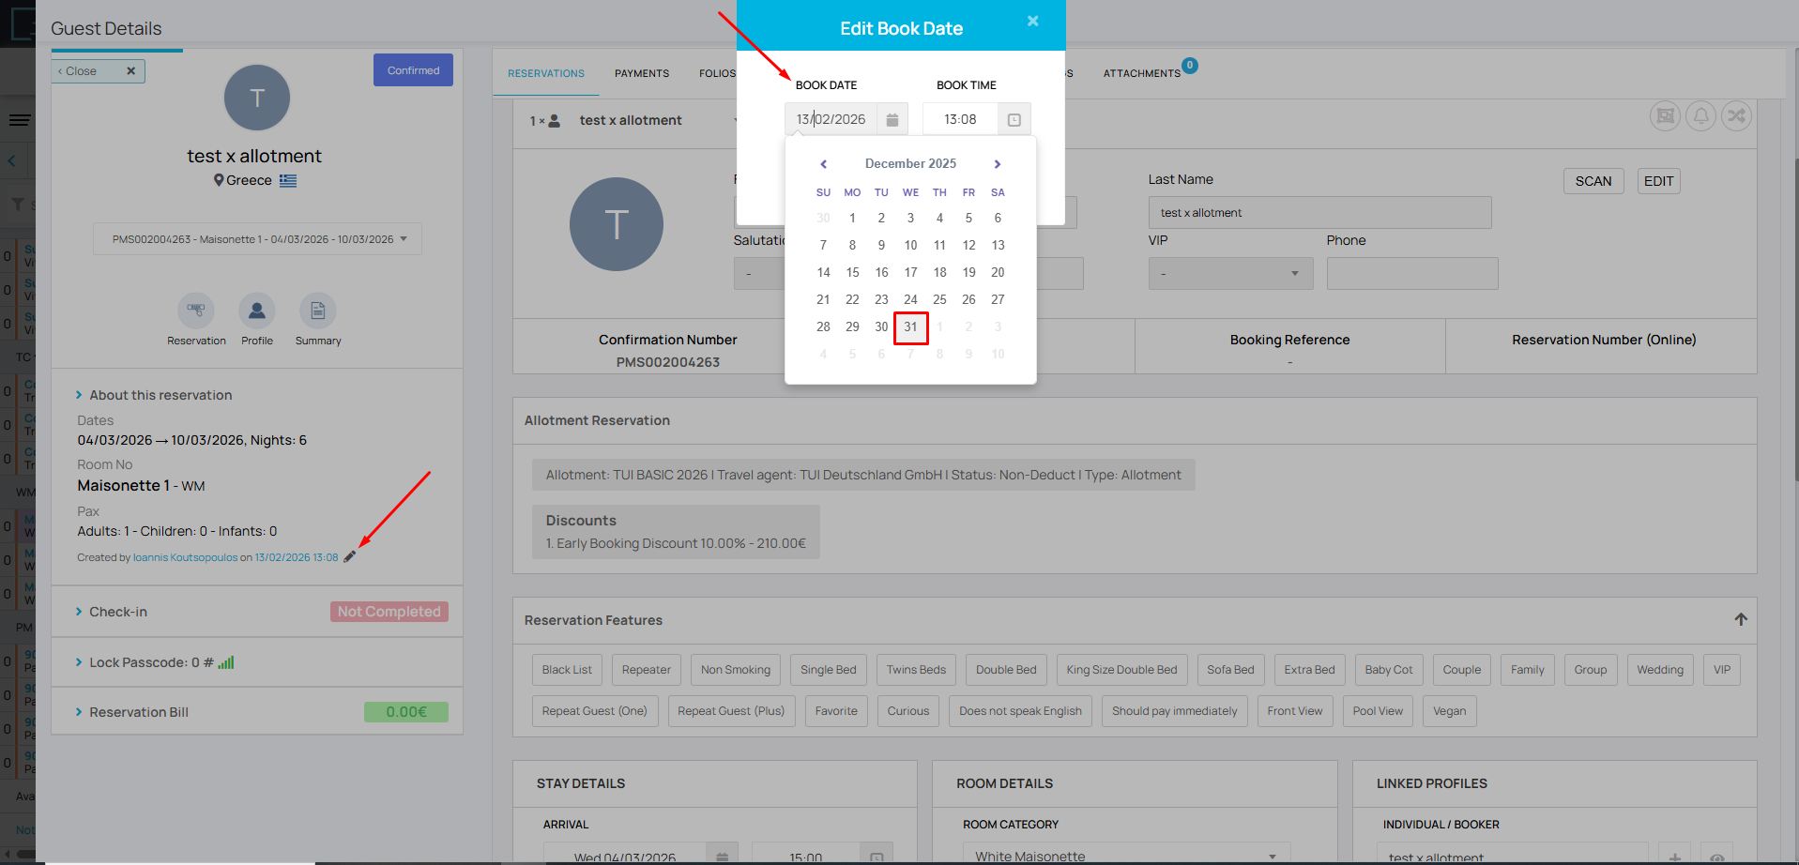Select December 31 in the calendar

910,327
